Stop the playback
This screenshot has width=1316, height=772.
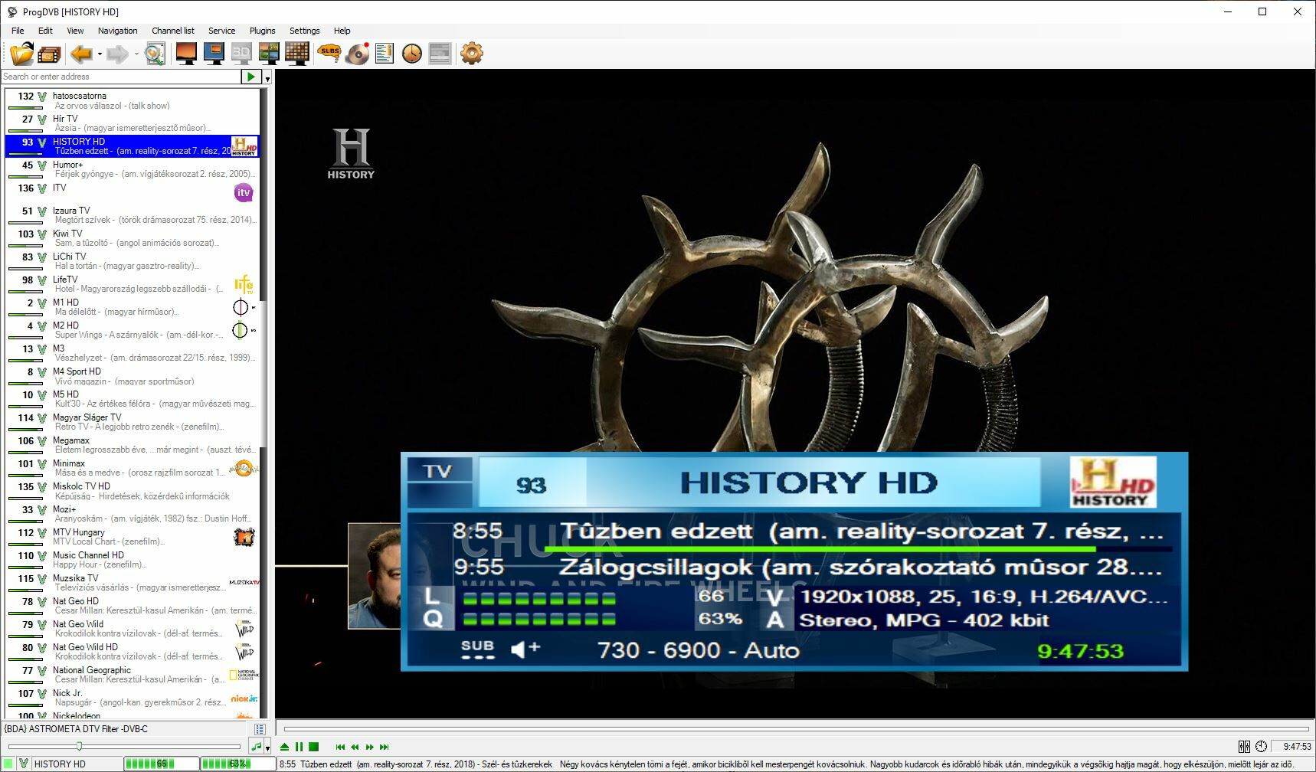tap(314, 747)
